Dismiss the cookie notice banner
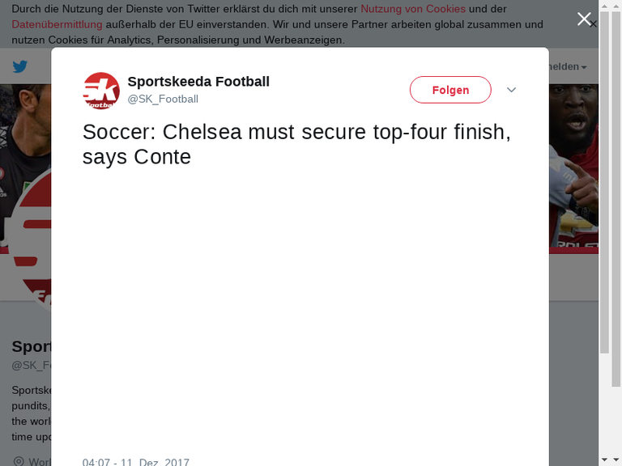 [x=594, y=24]
